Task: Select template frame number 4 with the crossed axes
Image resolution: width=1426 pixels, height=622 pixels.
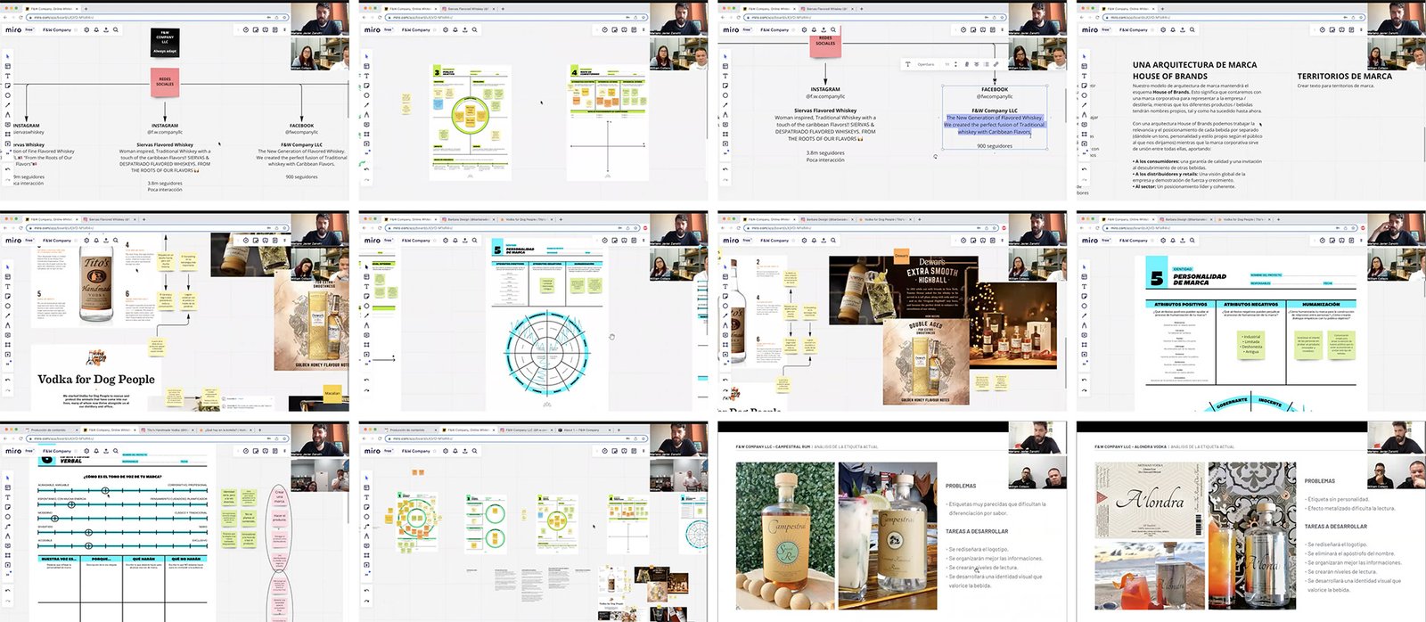Action: pos(608,122)
